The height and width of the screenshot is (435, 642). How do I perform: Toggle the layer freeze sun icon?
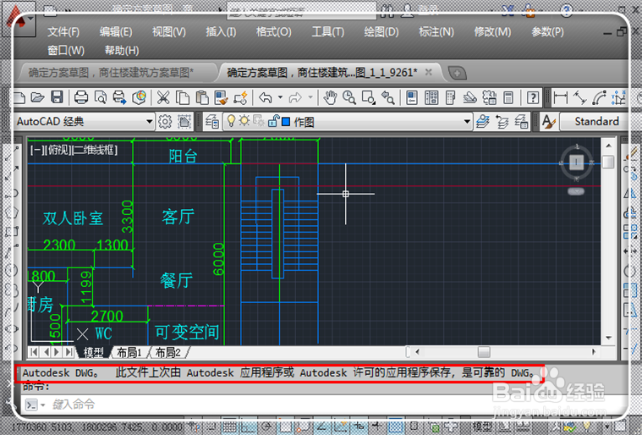244,120
